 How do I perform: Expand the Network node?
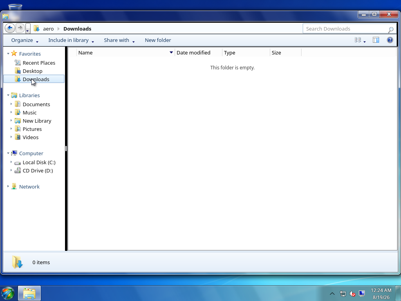pos(8,186)
